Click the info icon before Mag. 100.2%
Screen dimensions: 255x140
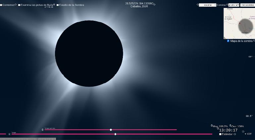click(212, 126)
